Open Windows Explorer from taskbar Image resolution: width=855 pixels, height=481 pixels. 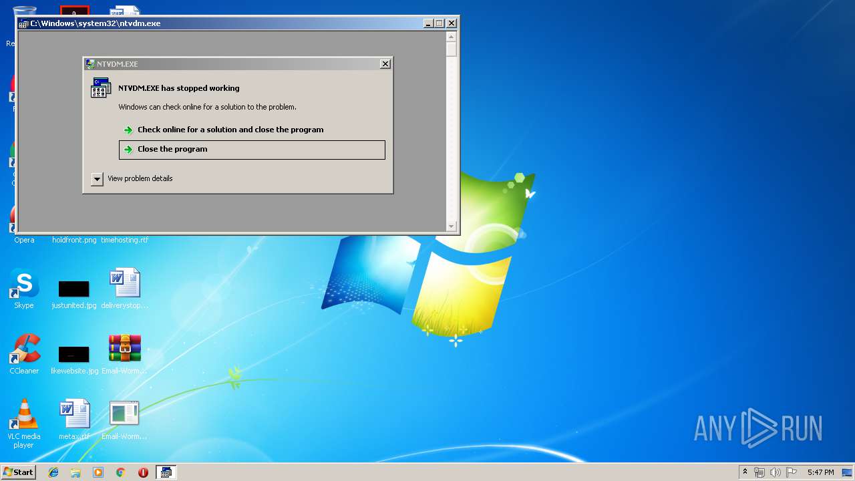click(x=75, y=472)
